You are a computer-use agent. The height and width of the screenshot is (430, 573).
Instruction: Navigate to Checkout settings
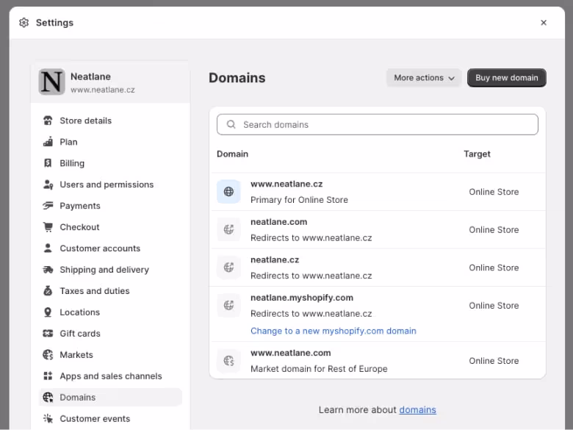(110, 227)
